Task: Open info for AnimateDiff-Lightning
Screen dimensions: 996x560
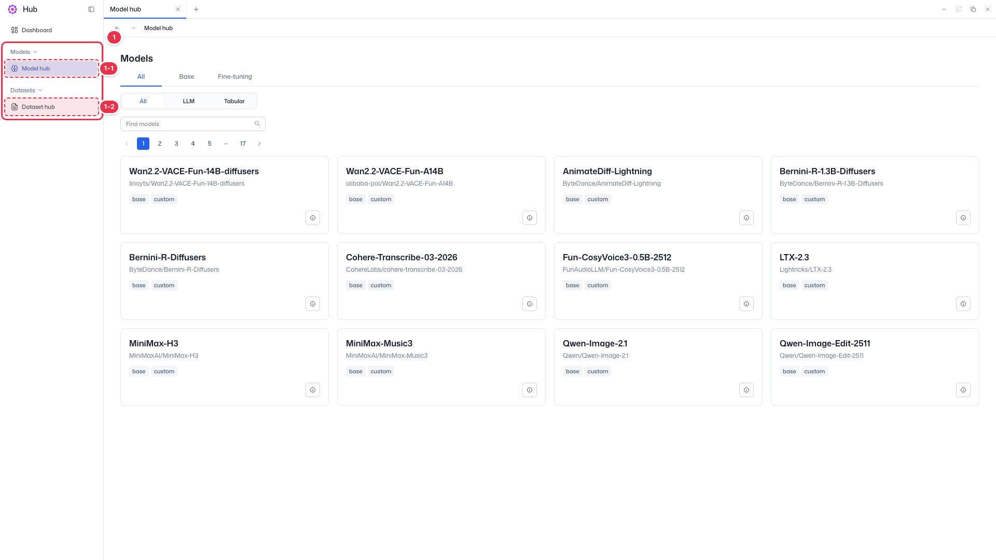Action: pos(746,218)
